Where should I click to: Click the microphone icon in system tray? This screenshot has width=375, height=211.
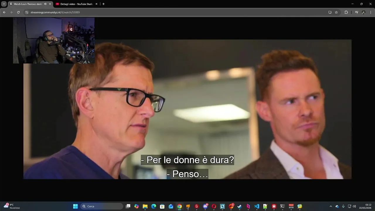coord(343,206)
